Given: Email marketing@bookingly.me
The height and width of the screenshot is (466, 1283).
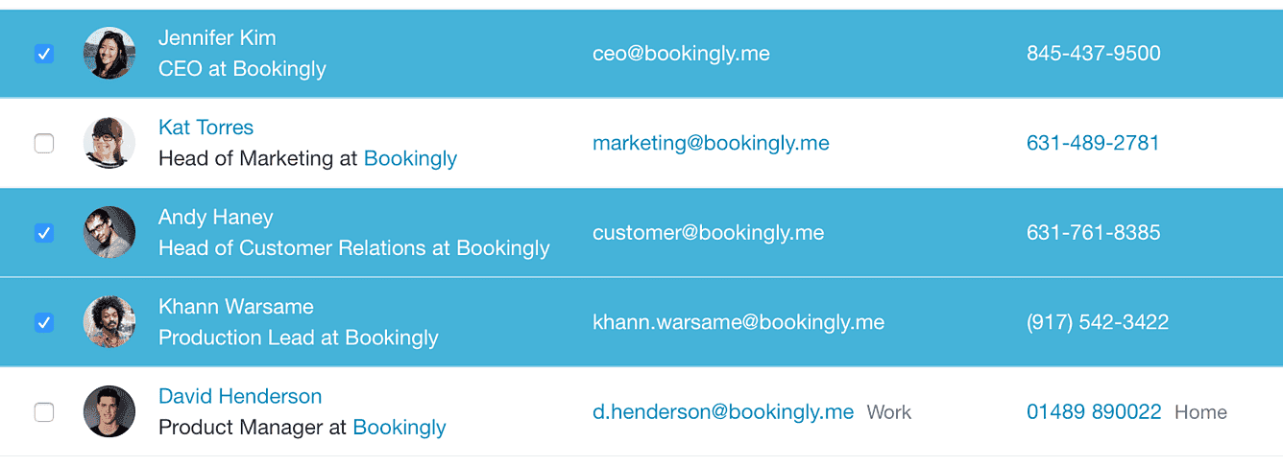Looking at the screenshot, I should (711, 143).
